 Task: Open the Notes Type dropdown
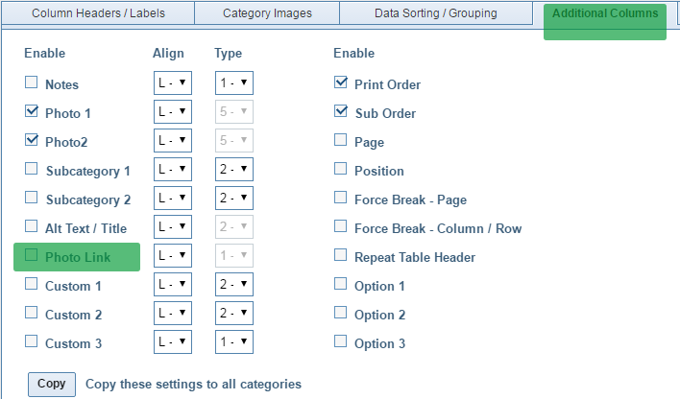coord(233,84)
